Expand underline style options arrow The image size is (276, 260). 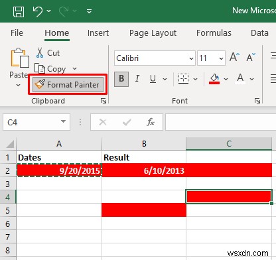[x=165, y=79]
